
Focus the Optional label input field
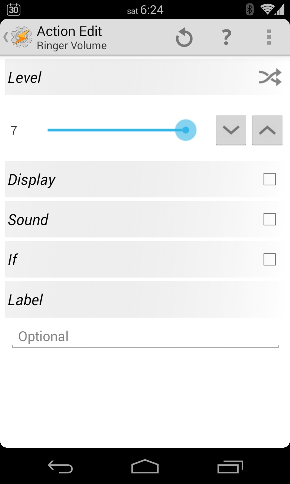pos(145,337)
